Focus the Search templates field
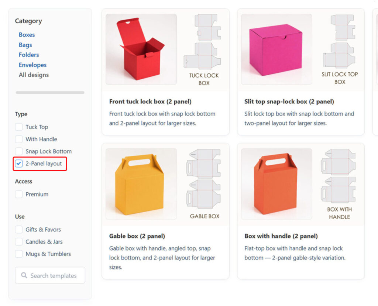 [54, 275]
